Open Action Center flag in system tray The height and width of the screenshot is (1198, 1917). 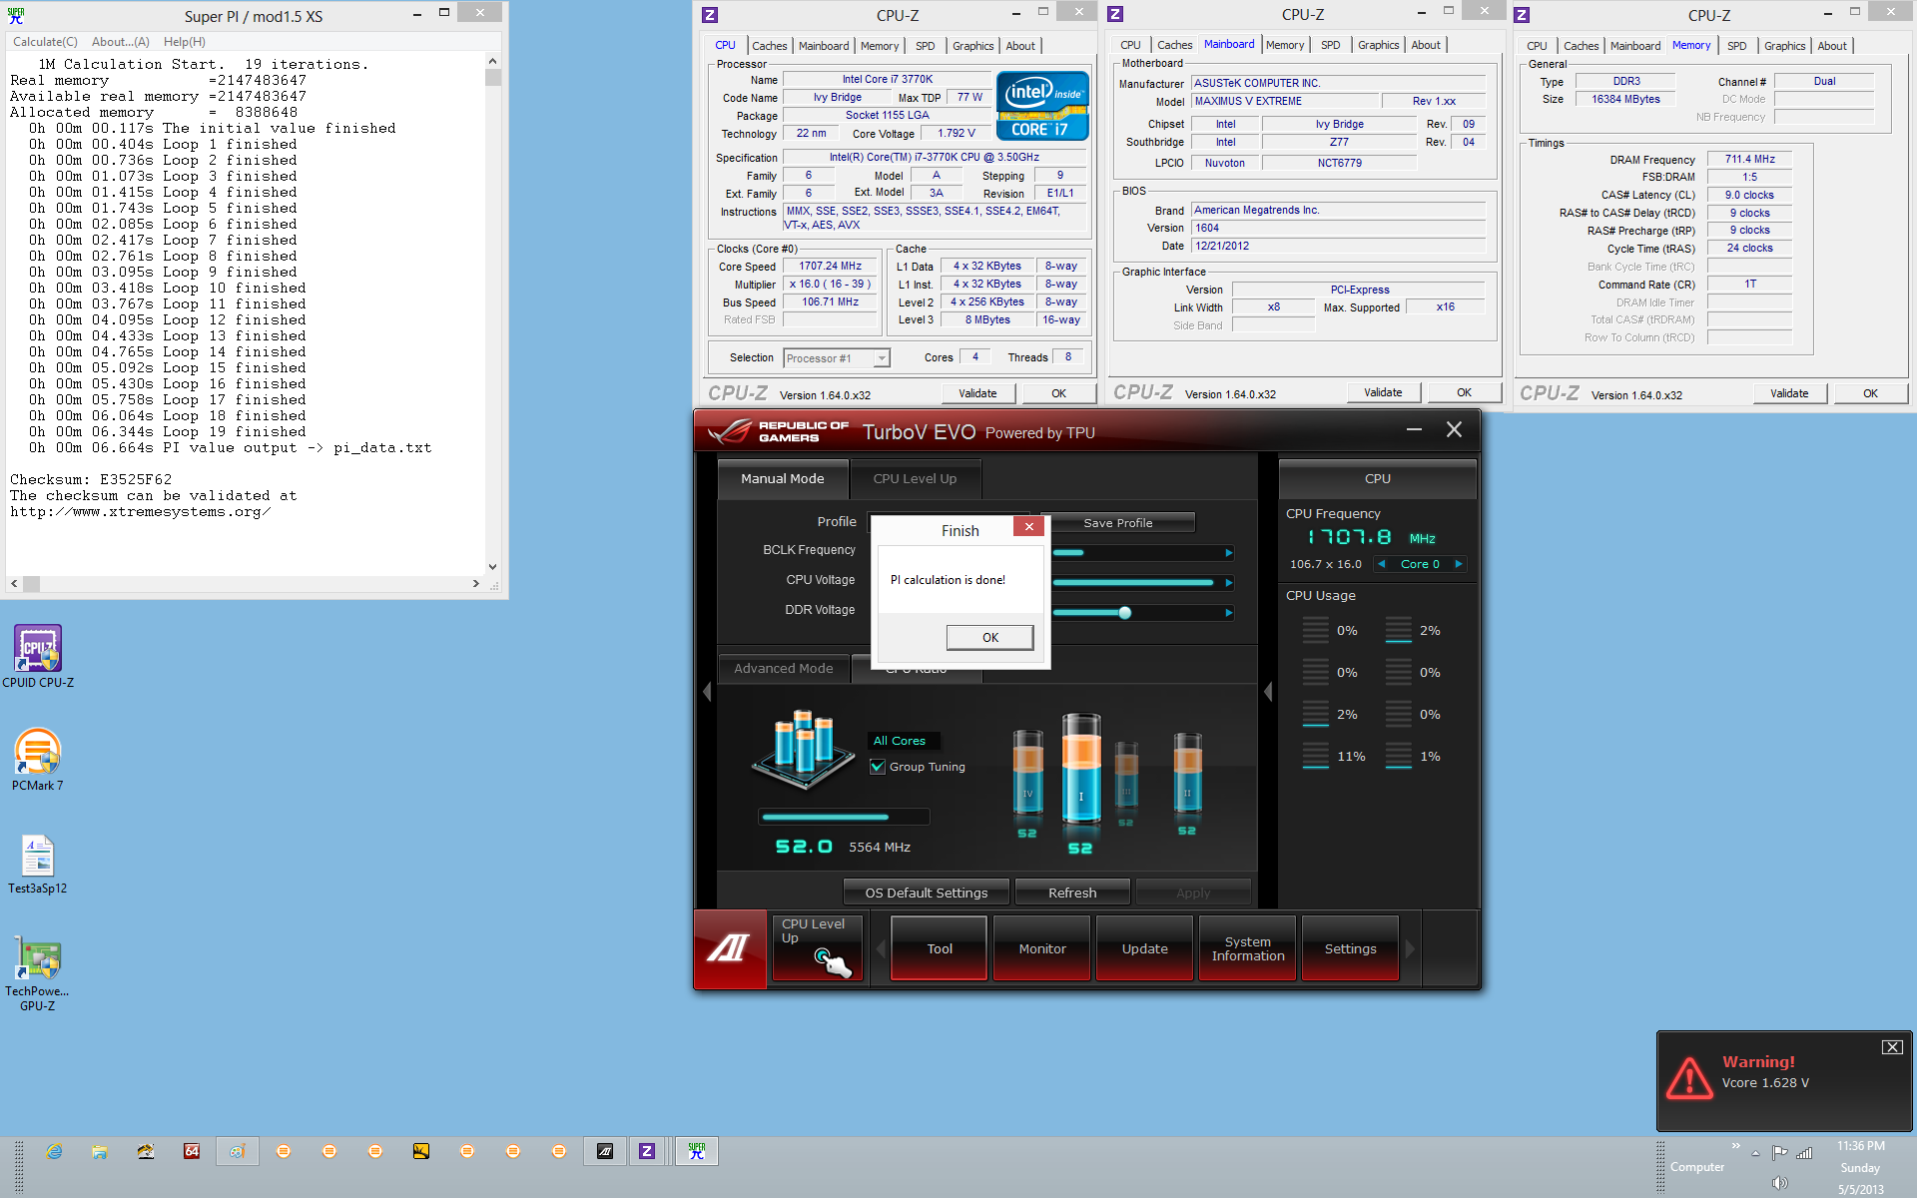[1779, 1153]
